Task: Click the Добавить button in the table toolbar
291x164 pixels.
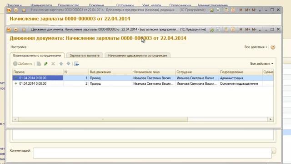Action: pos(23,64)
